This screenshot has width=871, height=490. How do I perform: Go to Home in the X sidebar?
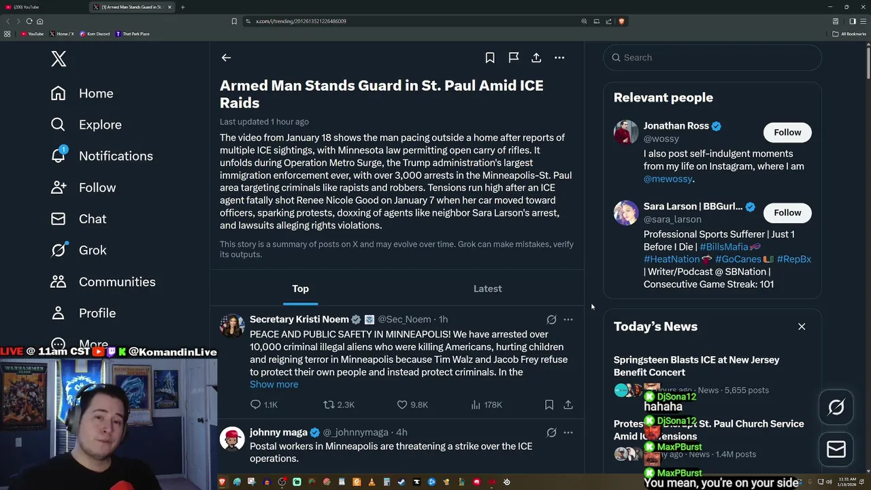click(82, 93)
